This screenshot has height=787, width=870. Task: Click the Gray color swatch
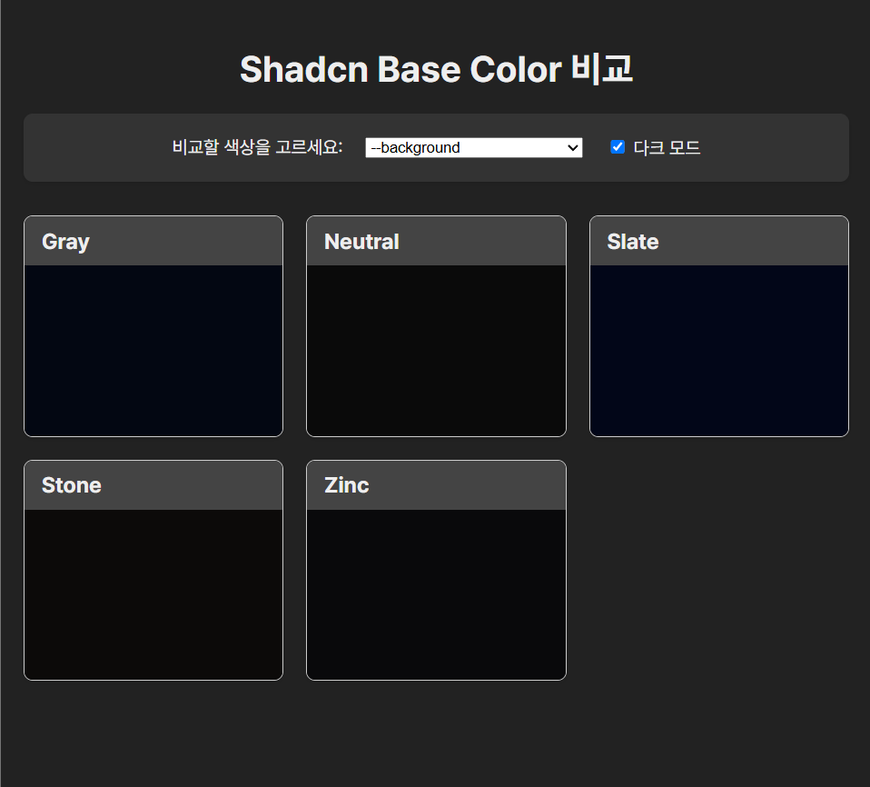coord(153,351)
